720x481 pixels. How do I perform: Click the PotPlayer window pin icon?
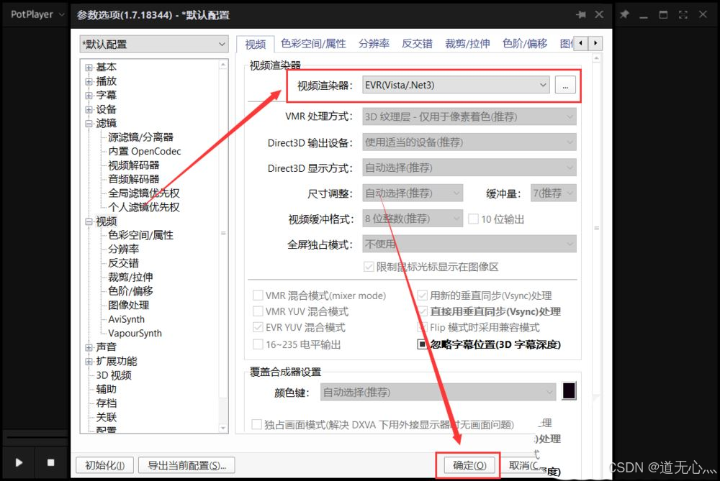624,14
